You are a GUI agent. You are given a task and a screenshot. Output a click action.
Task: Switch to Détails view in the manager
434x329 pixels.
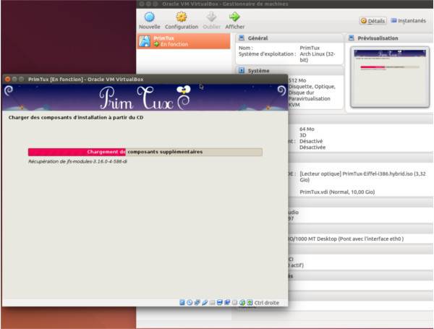(x=373, y=21)
